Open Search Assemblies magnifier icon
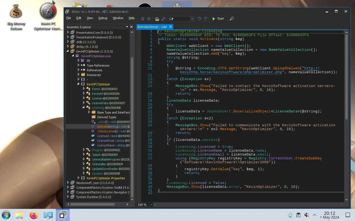355x221 pixels. coord(232,19)
